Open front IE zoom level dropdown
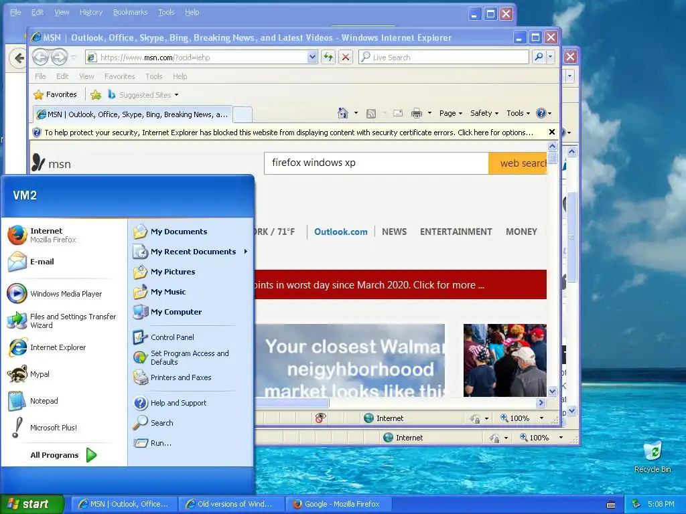 point(541,418)
